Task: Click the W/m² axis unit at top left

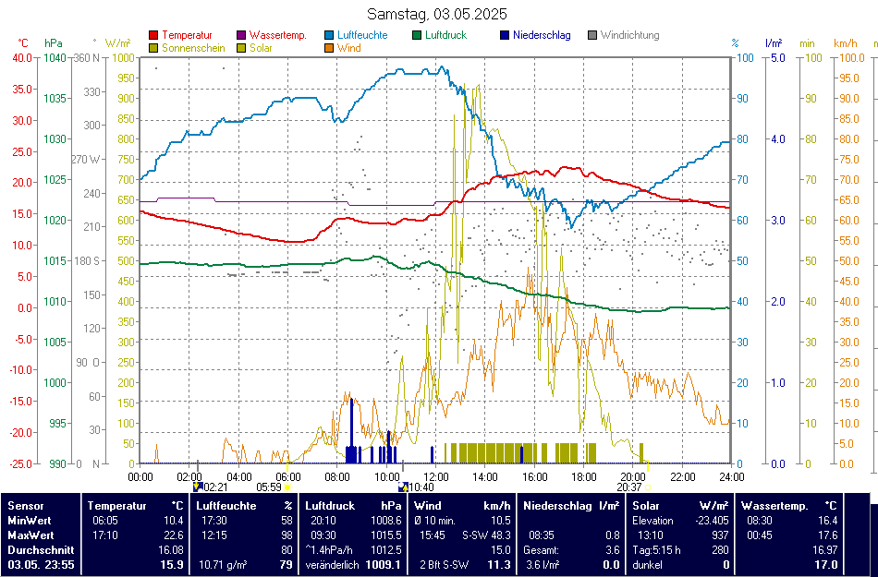Action: pos(117,43)
